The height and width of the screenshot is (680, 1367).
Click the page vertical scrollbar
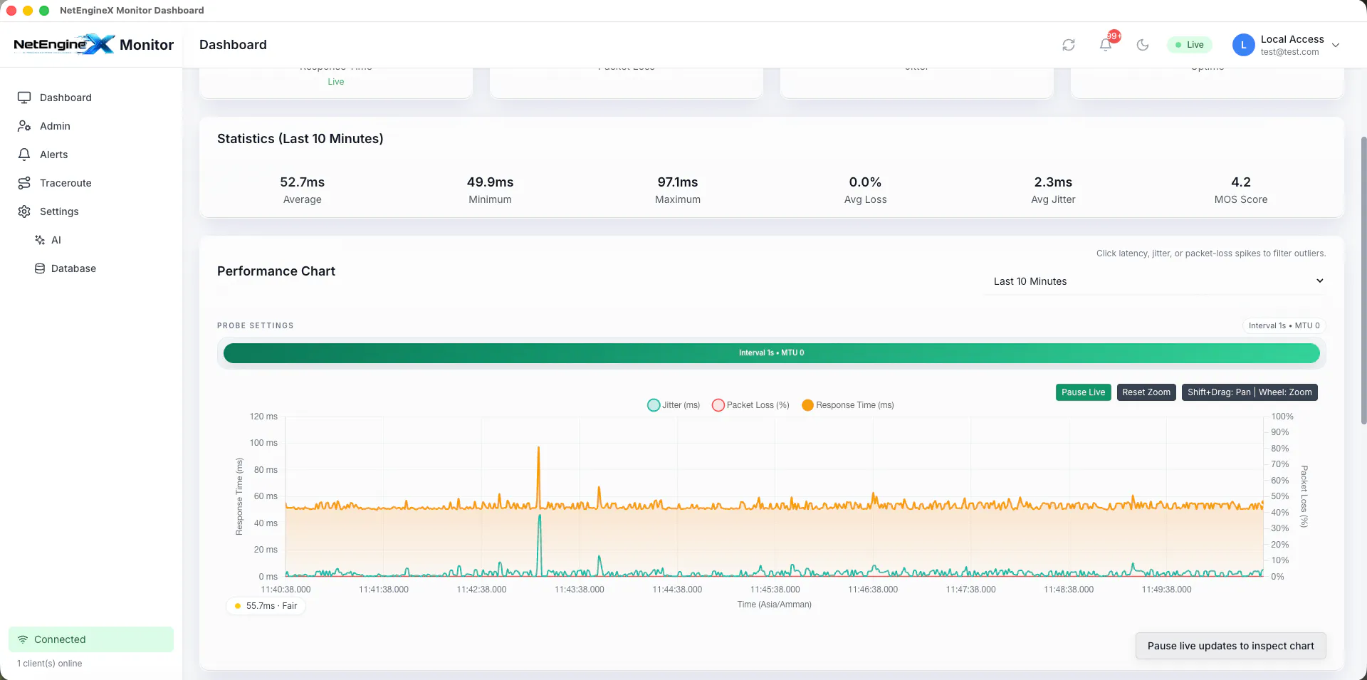coord(1363,280)
